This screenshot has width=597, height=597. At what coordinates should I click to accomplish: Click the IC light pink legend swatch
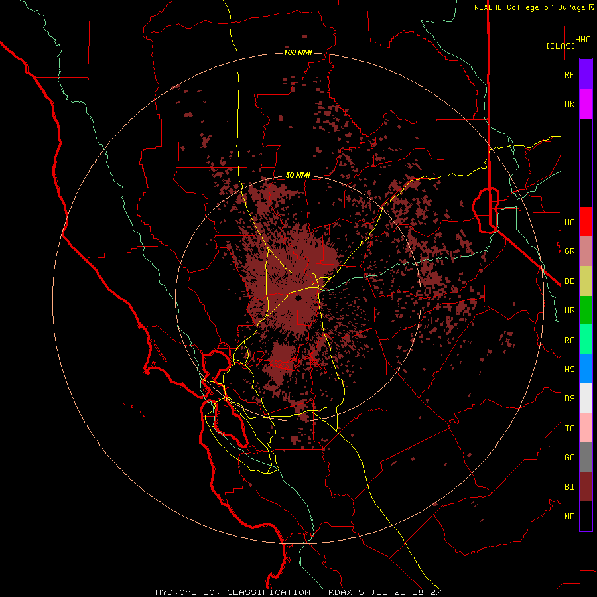tap(586, 428)
